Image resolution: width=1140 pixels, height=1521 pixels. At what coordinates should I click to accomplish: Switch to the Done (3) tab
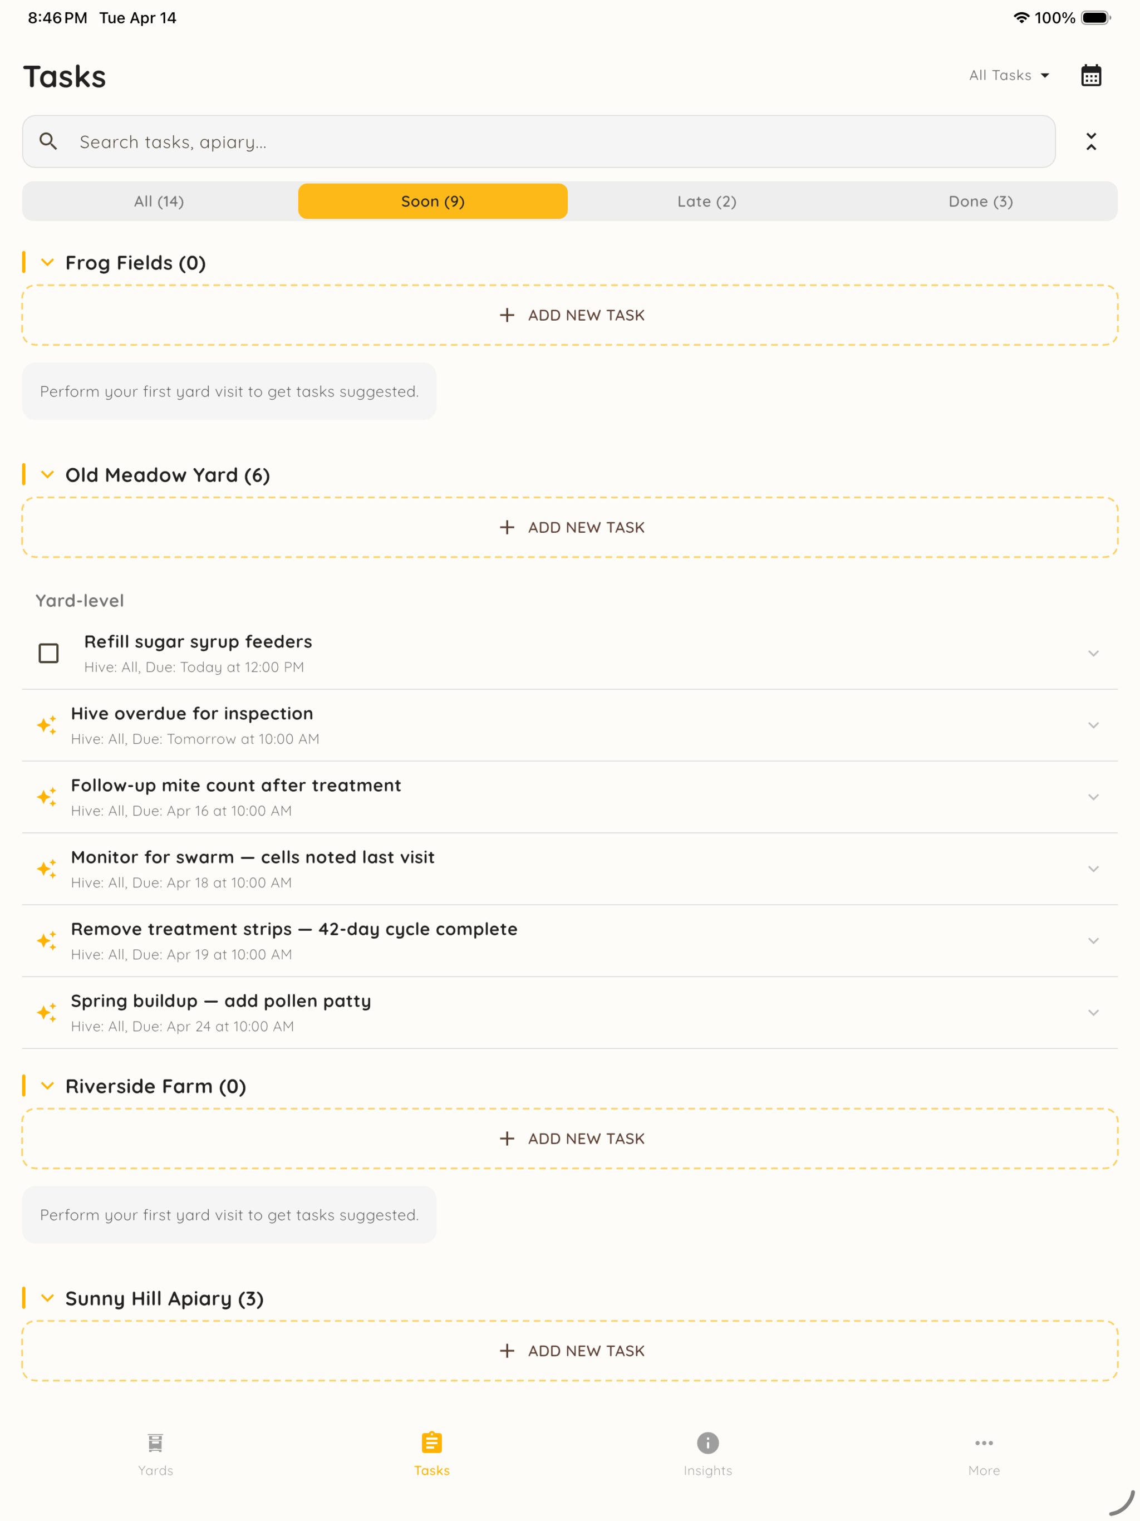click(980, 201)
